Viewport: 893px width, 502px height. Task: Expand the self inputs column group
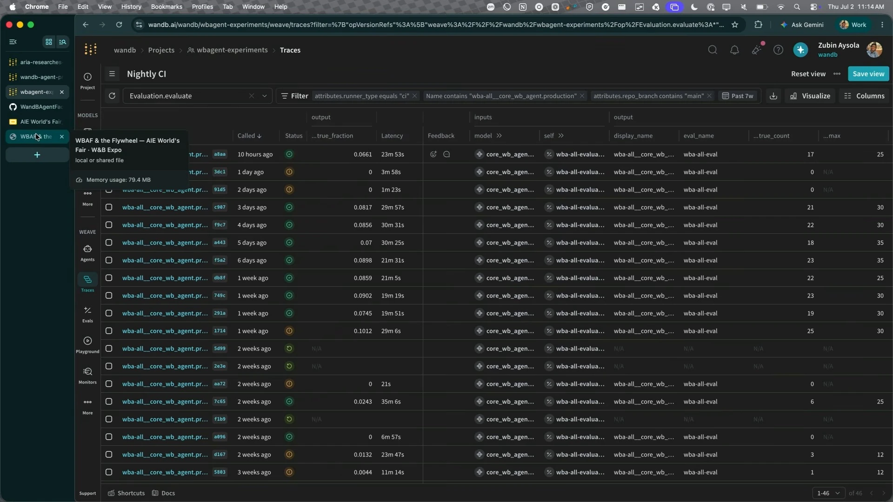click(561, 136)
